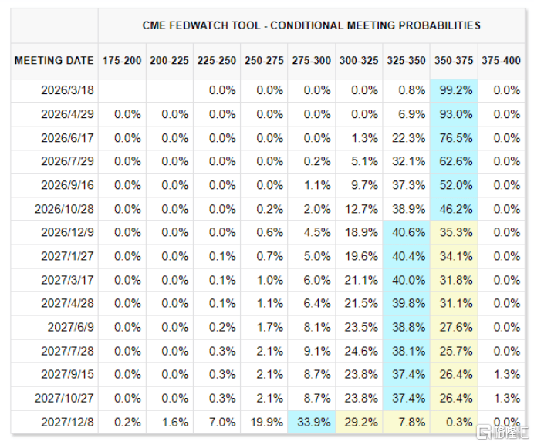Click the blue 40.6% cell
This screenshot has width=534, height=445.
(407, 233)
